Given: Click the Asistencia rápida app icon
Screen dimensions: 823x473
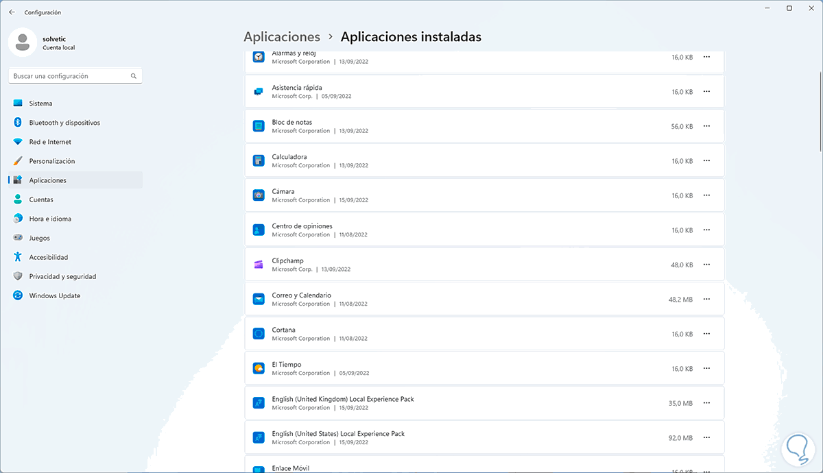Looking at the screenshot, I should (x=259, y=91).
